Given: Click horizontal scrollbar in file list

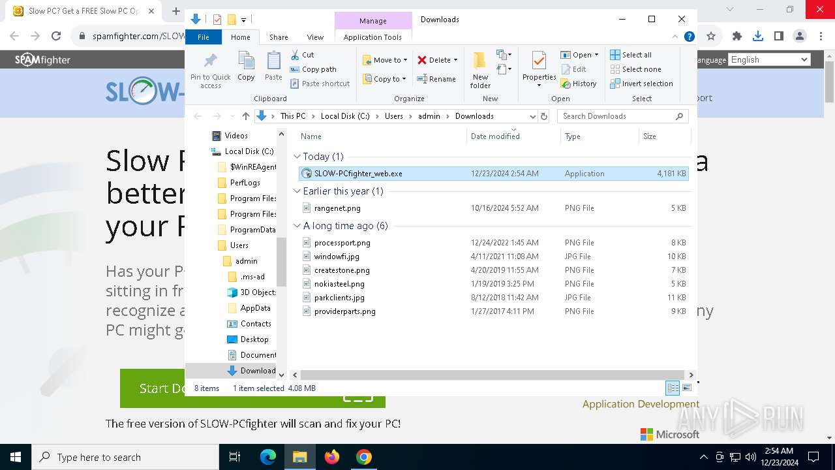Looking at the screenshot, I should coord(493,375).
